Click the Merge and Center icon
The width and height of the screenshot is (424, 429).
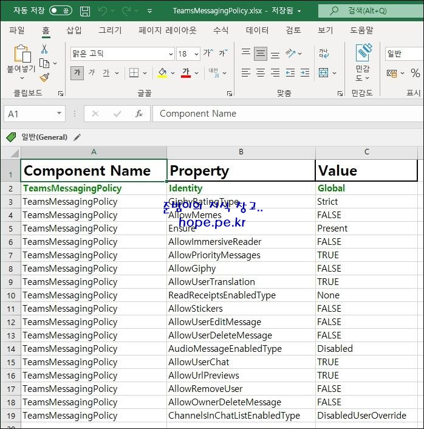[x=324, y=73]
